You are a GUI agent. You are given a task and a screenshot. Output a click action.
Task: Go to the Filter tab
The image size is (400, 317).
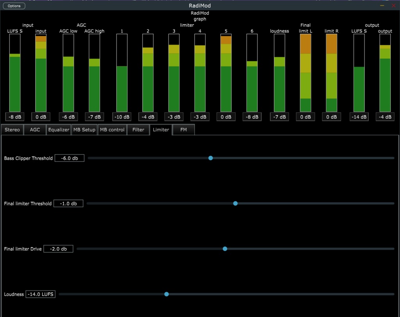[138, 130]
